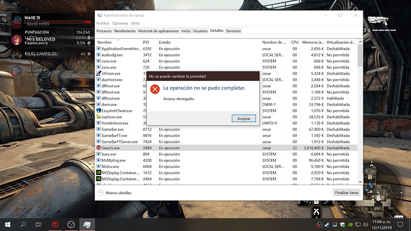The width and height of the screenshot is (411, 231).
Task: Open the Windows Start menu
Action: coord(8,224)
